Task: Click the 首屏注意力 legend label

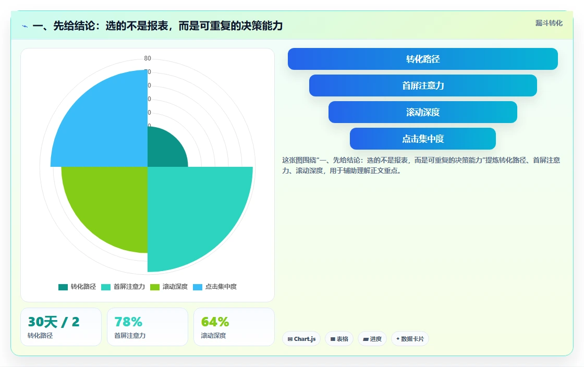Action: tap(129, 287)
